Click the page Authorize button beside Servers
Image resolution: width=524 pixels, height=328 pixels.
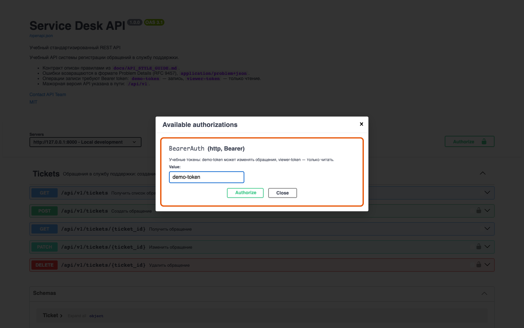469,142
